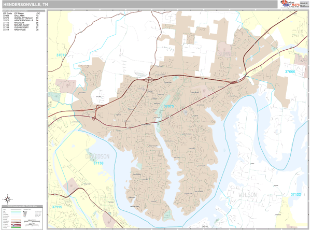Screen dimensions: 311x230
Task: Select the HENDERSONVILLE row in ZIP index
Action: (x=21, y=21)
